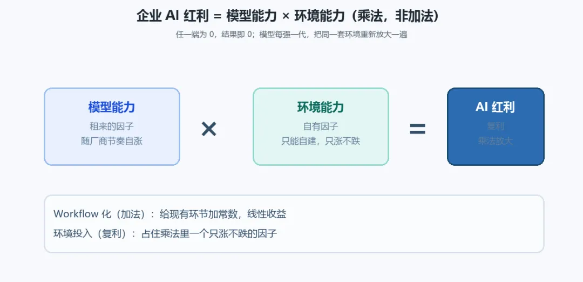Click the 环境投入（复利） line
This screenshot has width=583, height=282.
166,233
